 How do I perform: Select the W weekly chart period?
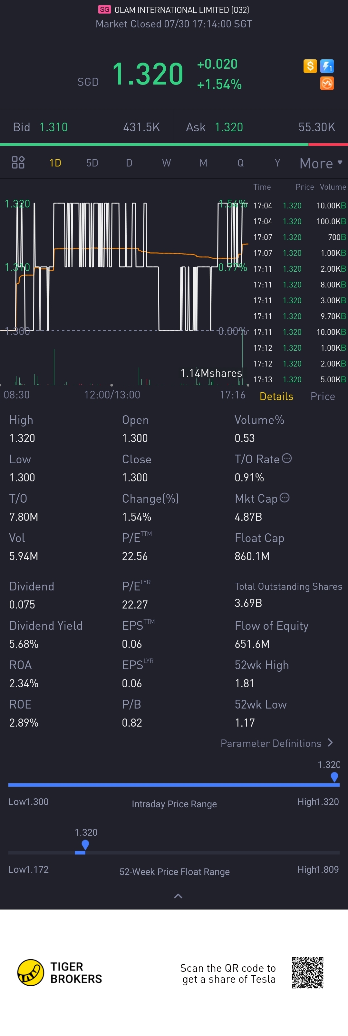(166, 163)
